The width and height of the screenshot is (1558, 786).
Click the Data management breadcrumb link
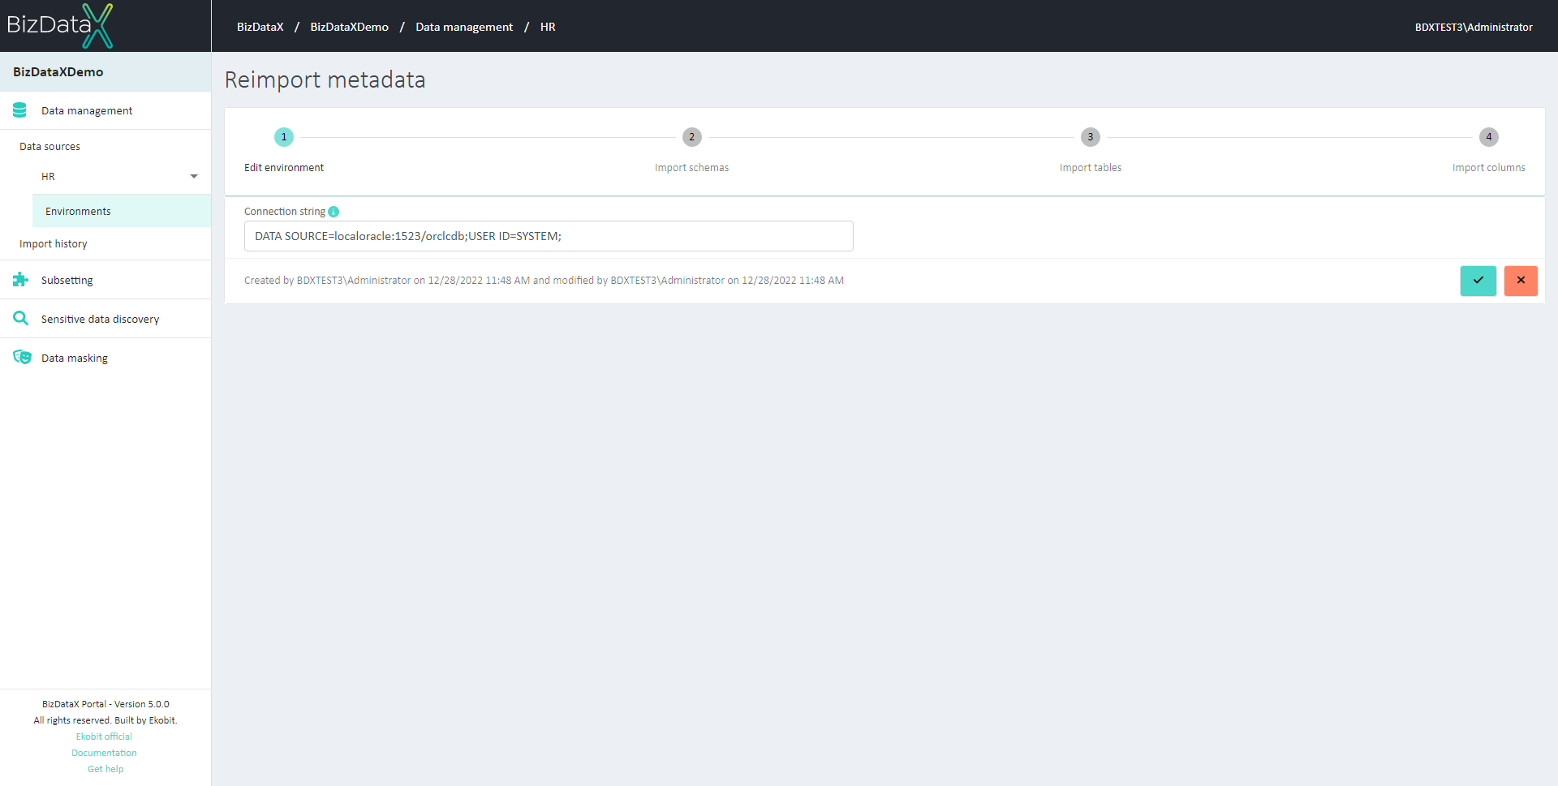pyautogui.click(x=464, y=27)
